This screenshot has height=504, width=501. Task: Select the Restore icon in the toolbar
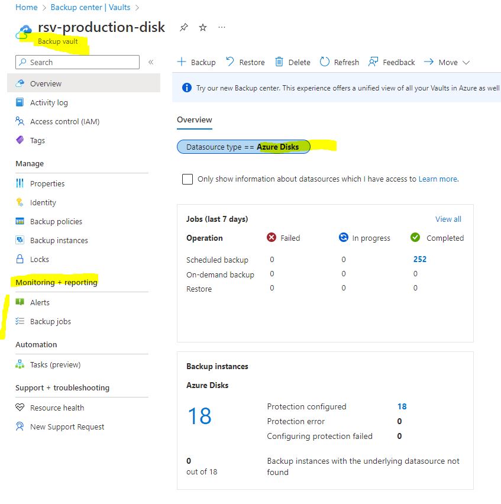[245, 62]
